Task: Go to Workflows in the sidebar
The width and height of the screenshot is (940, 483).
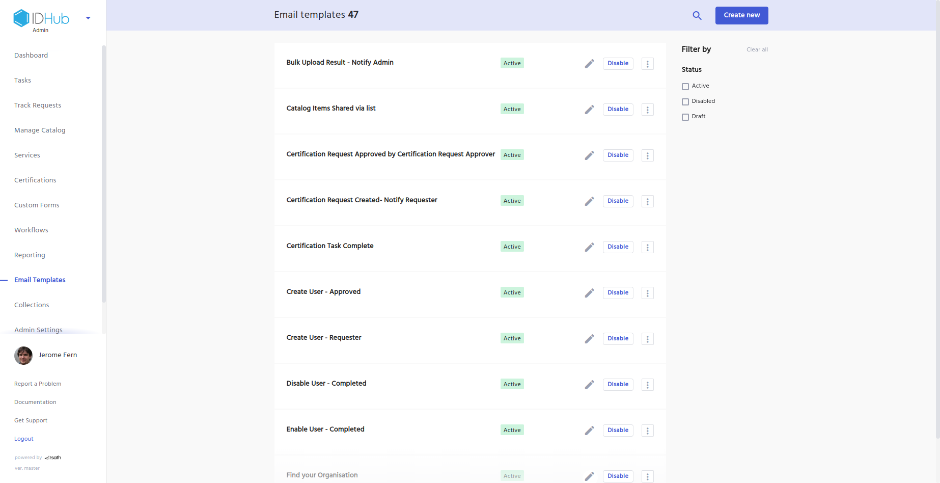Action: [x=31, y=230]
